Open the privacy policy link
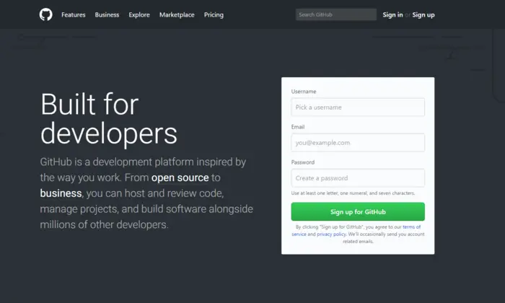The height and width of the screenshot is (303, 505). tap(331, 234)
